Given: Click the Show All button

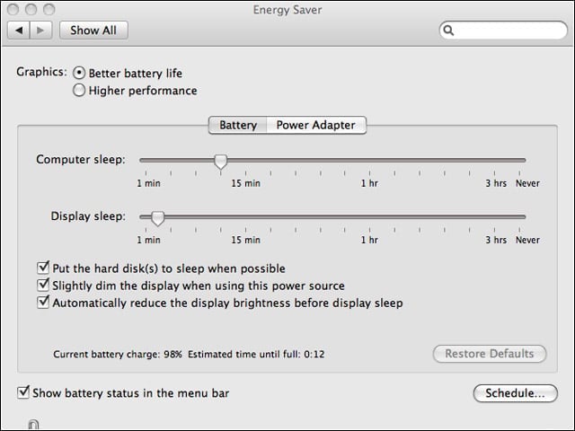Looking at the screenshot, I should tap(93, 30).
